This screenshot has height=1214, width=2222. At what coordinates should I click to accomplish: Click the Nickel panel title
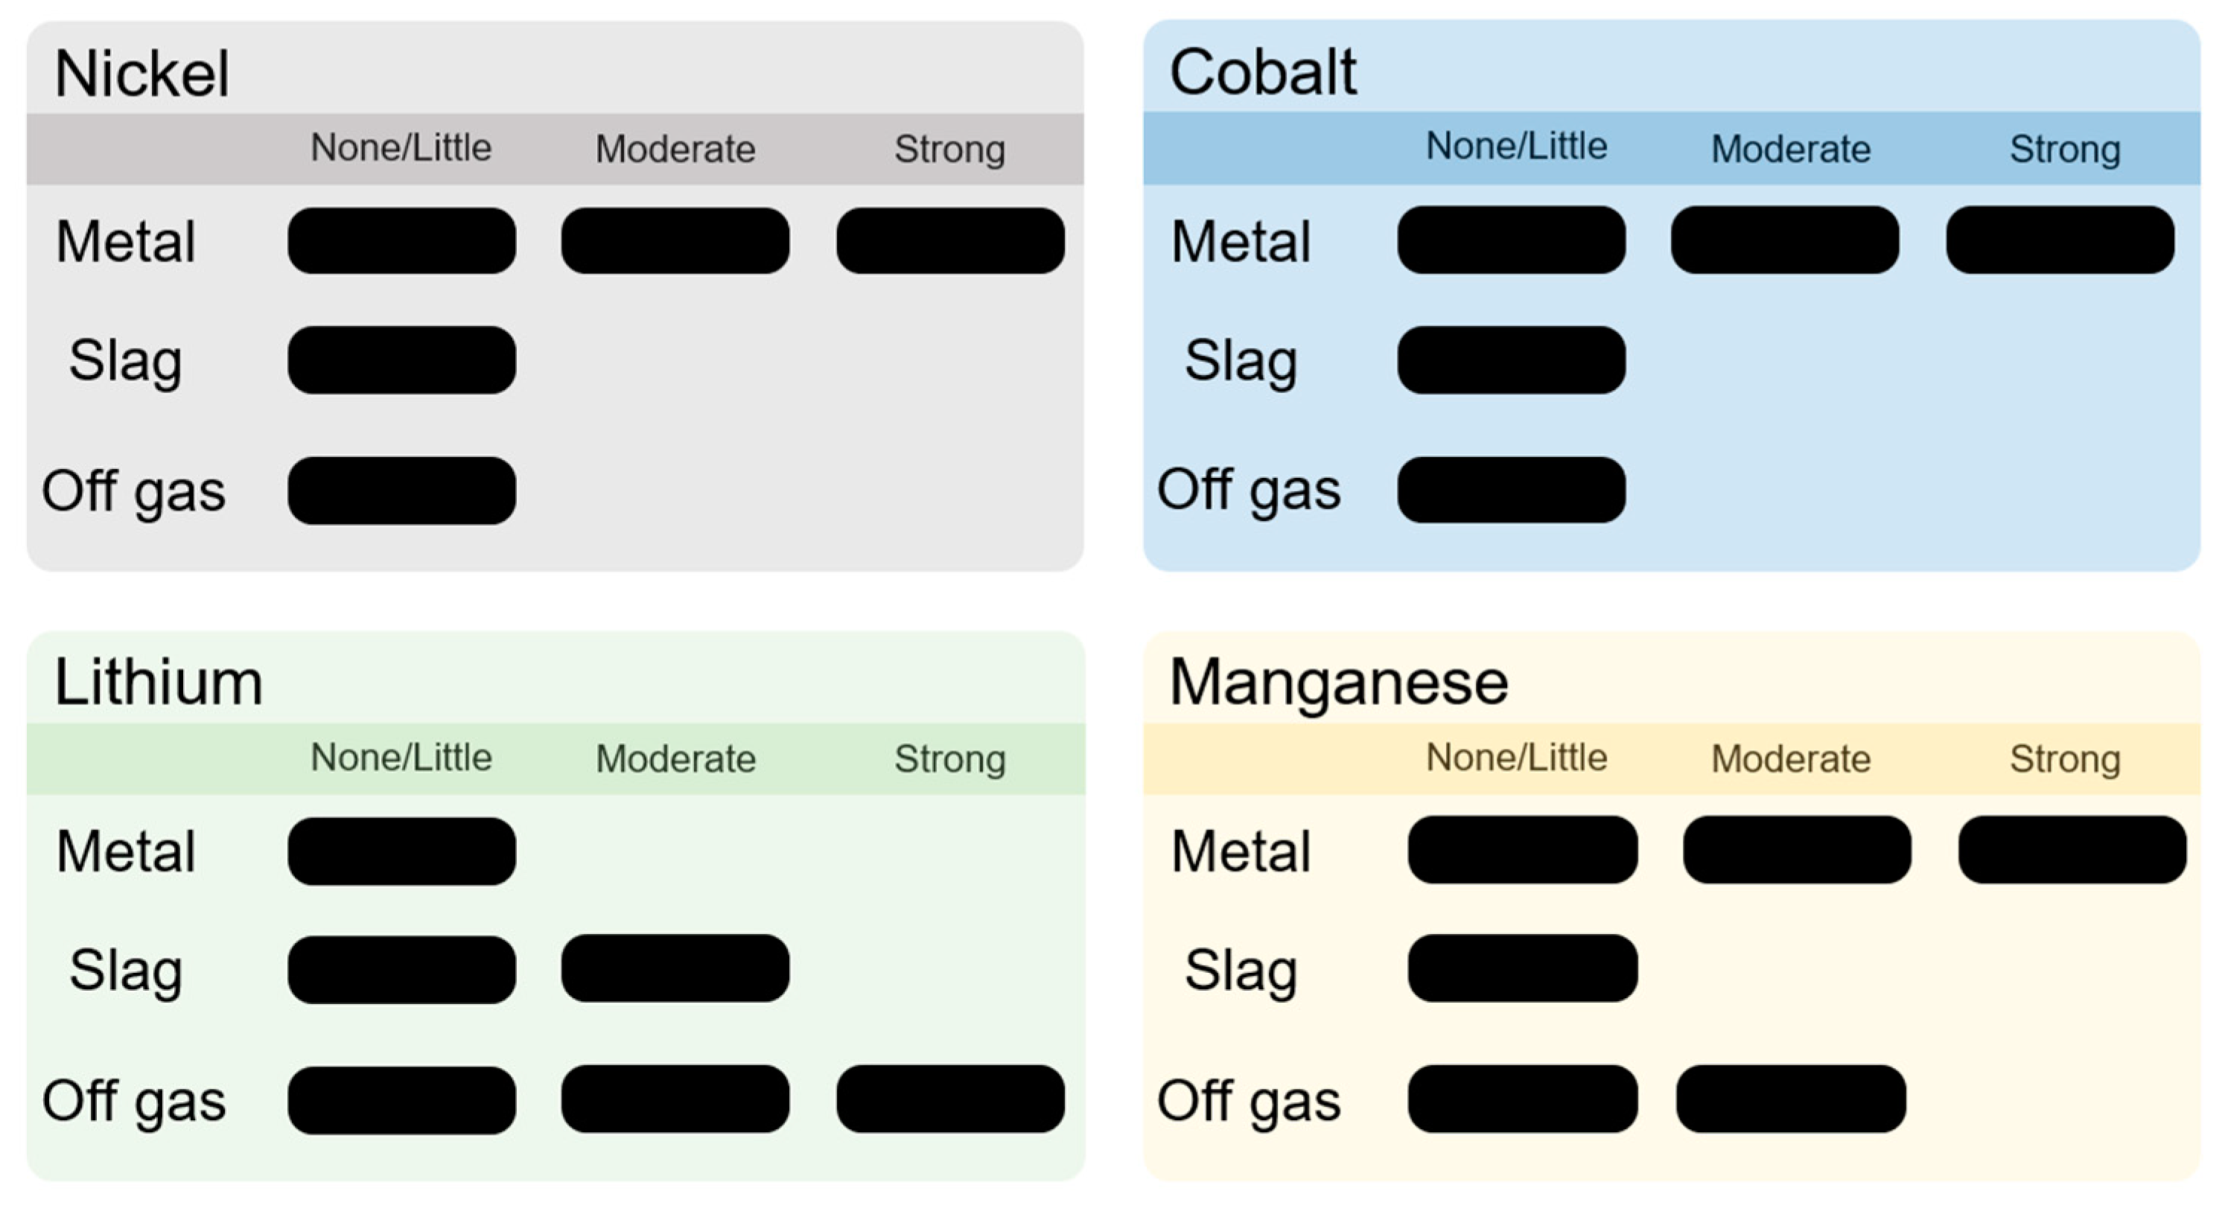[142, 73]
